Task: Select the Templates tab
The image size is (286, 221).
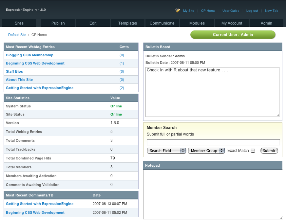Action: point(127,23)
